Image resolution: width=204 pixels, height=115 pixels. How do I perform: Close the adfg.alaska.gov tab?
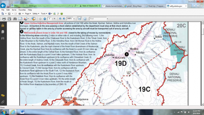(x=186, y=6)
